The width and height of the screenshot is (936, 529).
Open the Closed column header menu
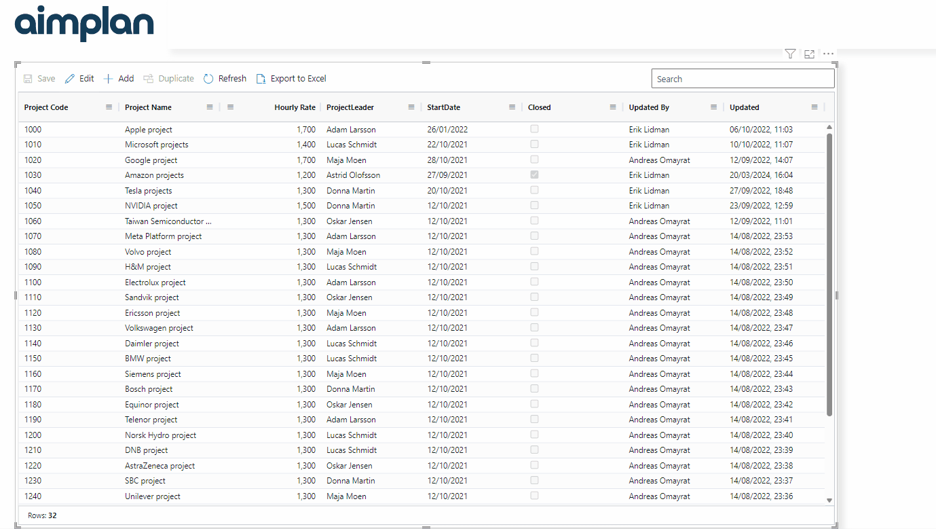pos(613,107)
